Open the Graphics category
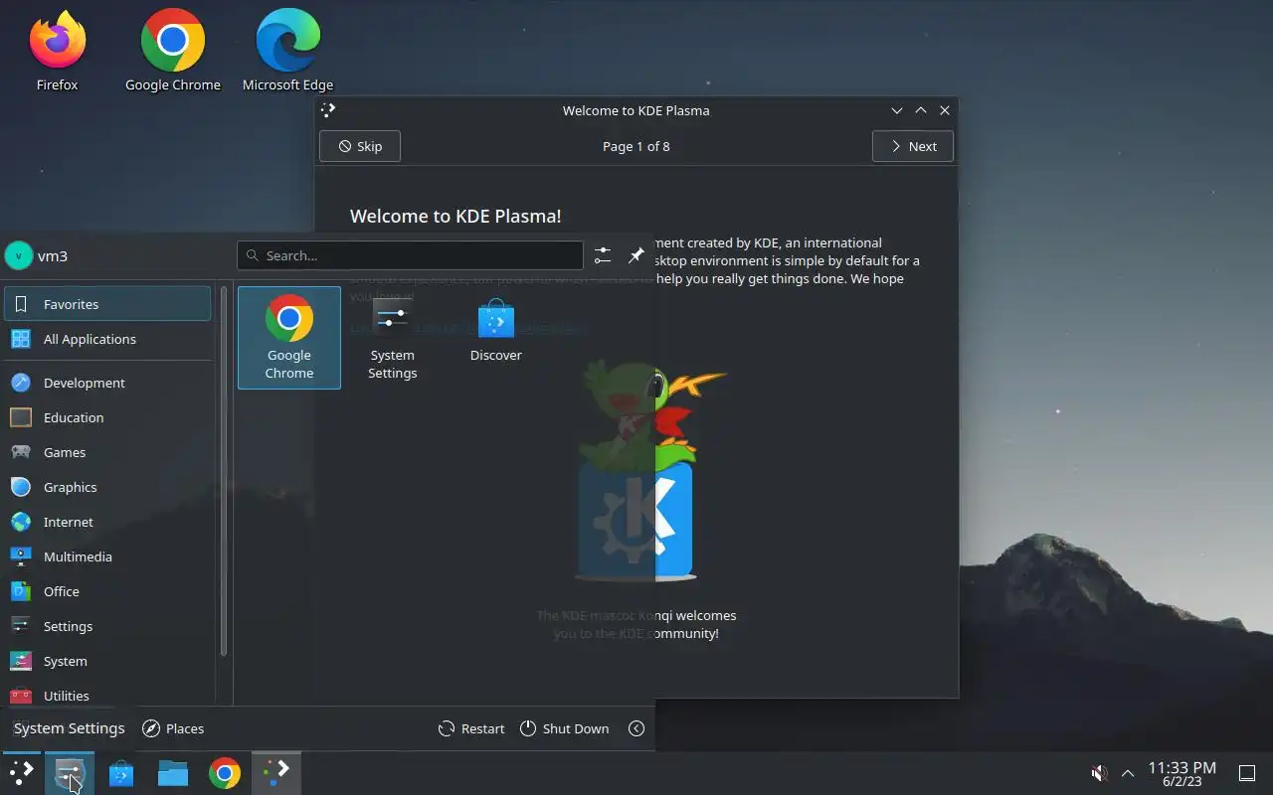Image resolution: width=1273 pixels, height=795 pixels. click(107, 487)
